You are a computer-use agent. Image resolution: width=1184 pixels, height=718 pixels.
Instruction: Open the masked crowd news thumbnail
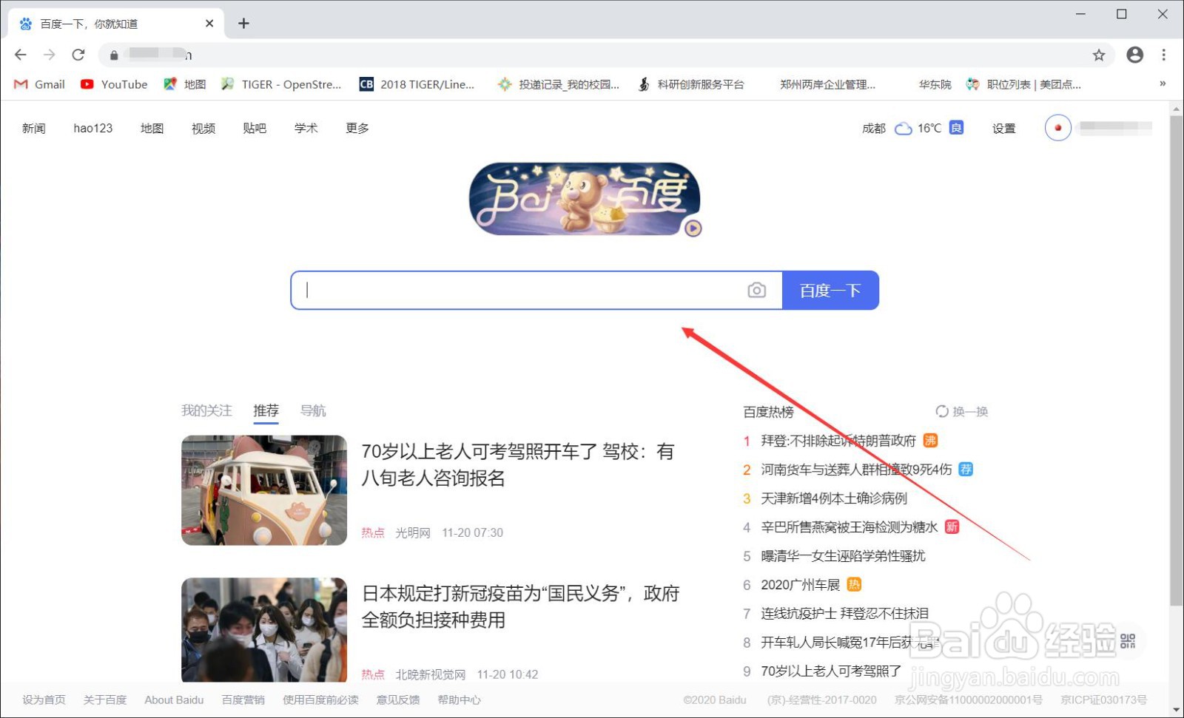[264, 629]
